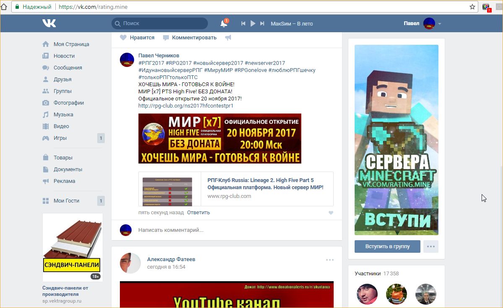Skip to previous music track
The image size is (503, 308).
pyautogui.click(x=243, y=23)
